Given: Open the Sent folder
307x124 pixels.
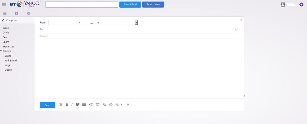Looking at the screenshot, I should coord(5,37).
